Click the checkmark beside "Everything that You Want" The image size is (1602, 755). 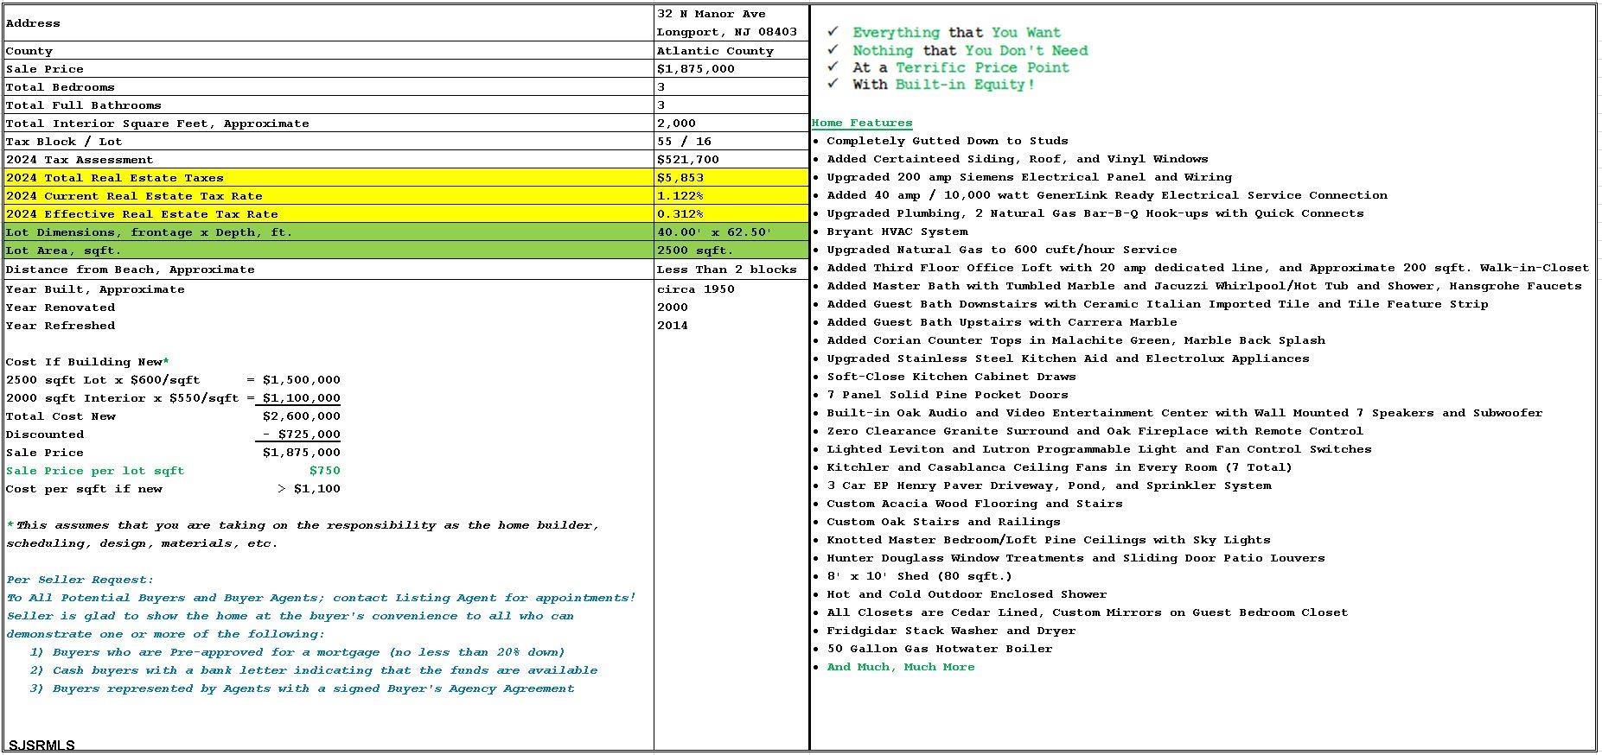833,32
